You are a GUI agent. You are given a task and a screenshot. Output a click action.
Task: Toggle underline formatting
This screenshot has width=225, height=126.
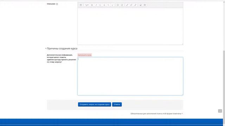[x=100, y=5]
